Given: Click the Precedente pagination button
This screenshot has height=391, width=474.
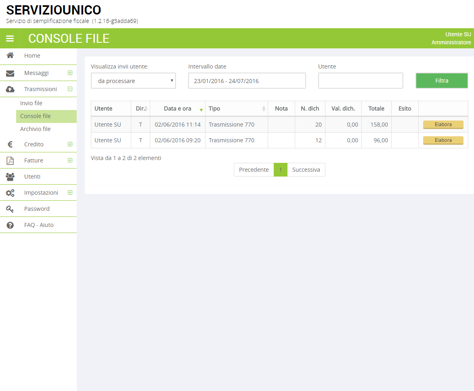Looking at the screenshot, I should [254, 170].
